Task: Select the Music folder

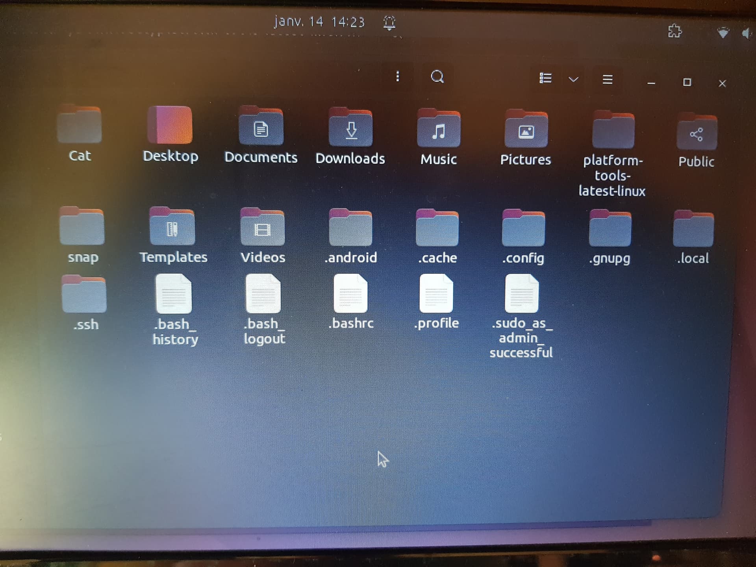Action: (439, 137)
